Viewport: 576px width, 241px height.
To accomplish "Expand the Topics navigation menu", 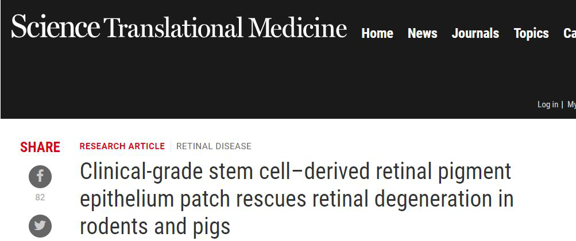I will click(531, 34).
